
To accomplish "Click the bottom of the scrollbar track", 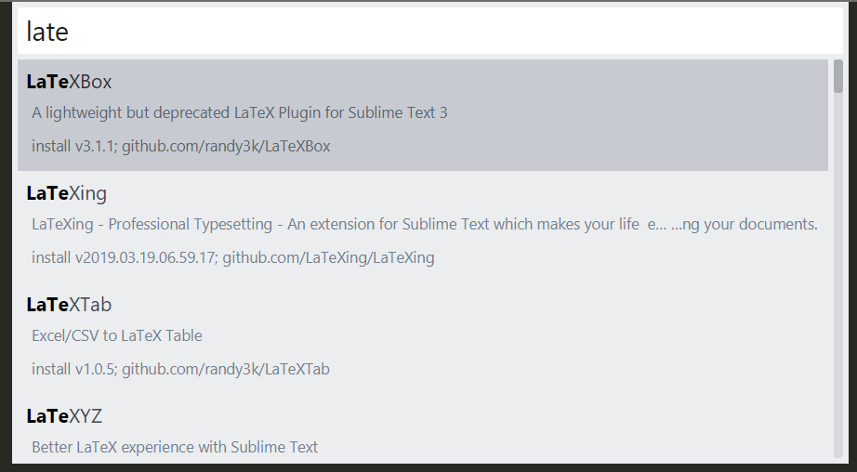I will (838, 451).
